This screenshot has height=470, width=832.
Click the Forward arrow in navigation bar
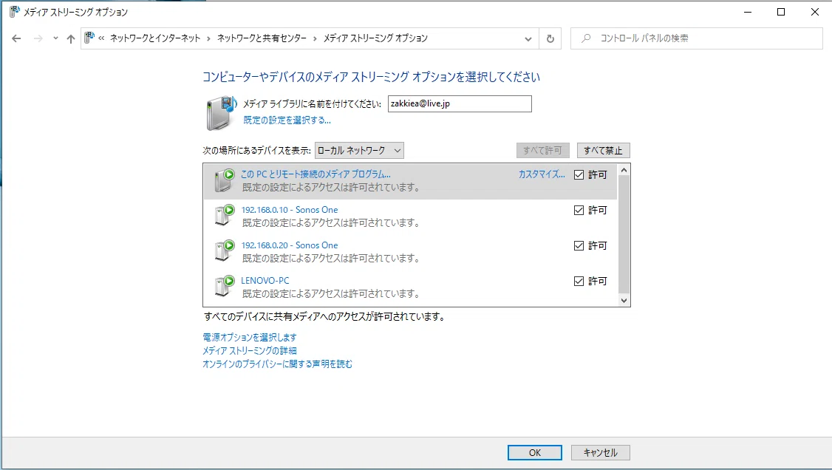(38, 38)
